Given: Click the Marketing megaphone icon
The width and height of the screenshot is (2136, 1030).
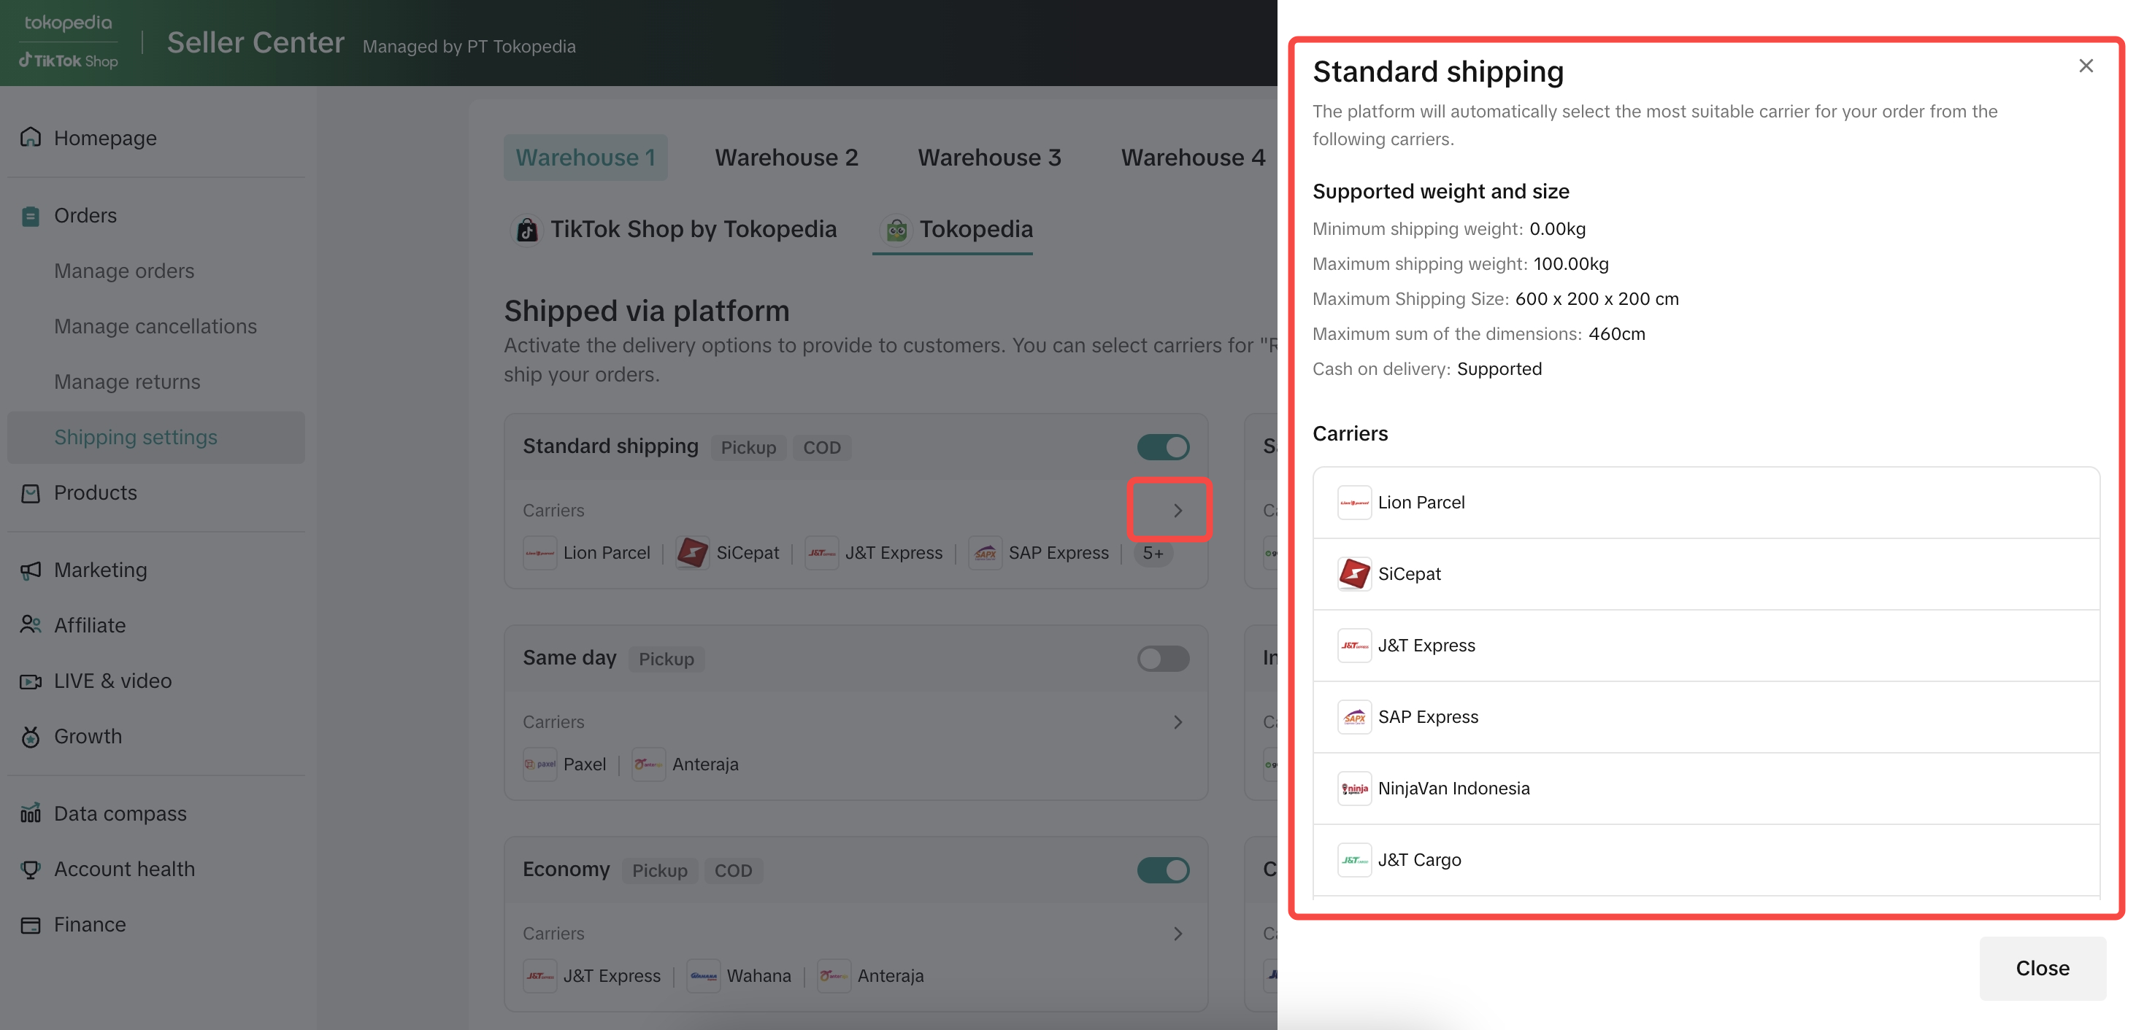Looking at the screenshot, I should [x=31, y=570].
